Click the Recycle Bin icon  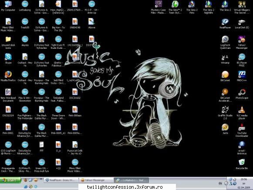pyautogui.click(x=242, y=164)
